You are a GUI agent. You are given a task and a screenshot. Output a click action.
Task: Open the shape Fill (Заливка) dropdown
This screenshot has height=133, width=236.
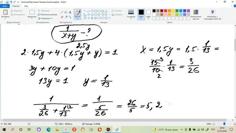[x=118, y=15]
